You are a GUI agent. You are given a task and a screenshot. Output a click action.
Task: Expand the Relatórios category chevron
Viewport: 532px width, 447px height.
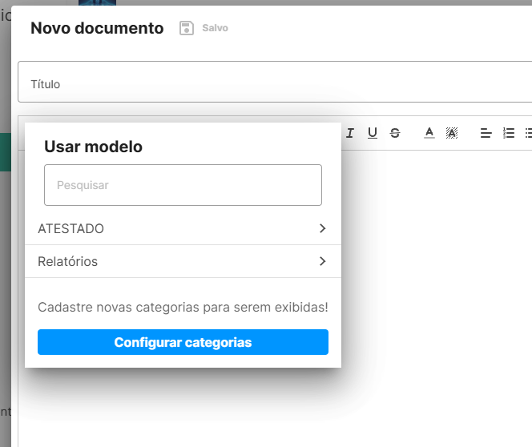tap(322, 261)
